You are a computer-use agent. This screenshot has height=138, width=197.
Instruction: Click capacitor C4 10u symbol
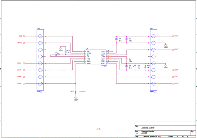[126, 59]
